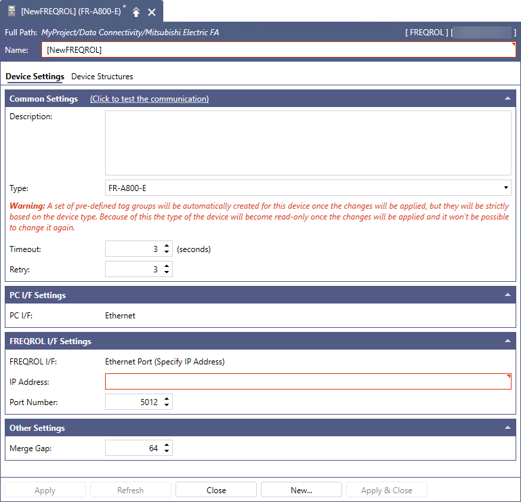Screen dimensions: 521x502
Task: Click the pin/upload arrow icon in the tab header
Action: pyautogui.click(x=136, y=12)
